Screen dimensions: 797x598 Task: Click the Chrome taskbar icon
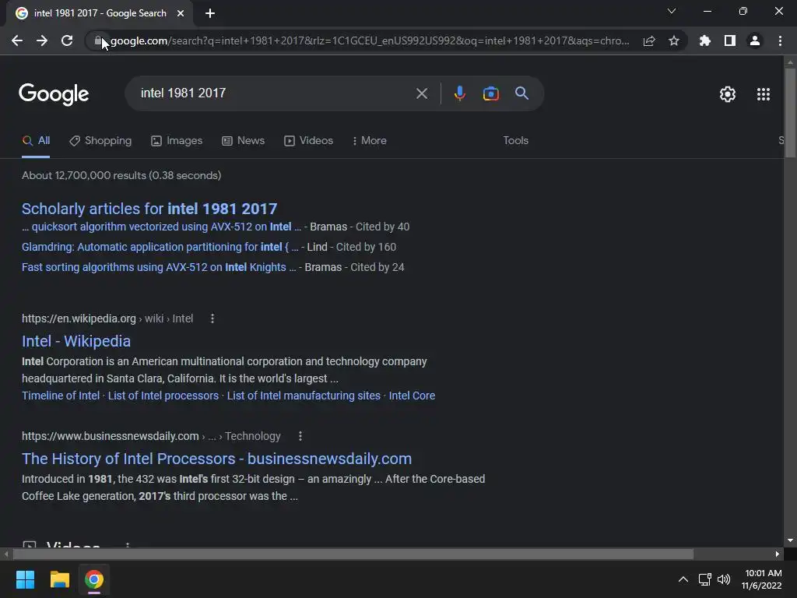click(x=94, y=579)
